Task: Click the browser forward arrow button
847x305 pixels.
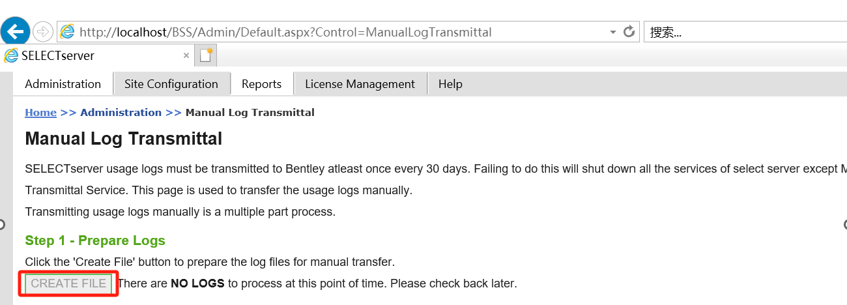Action: click(42, 31)
